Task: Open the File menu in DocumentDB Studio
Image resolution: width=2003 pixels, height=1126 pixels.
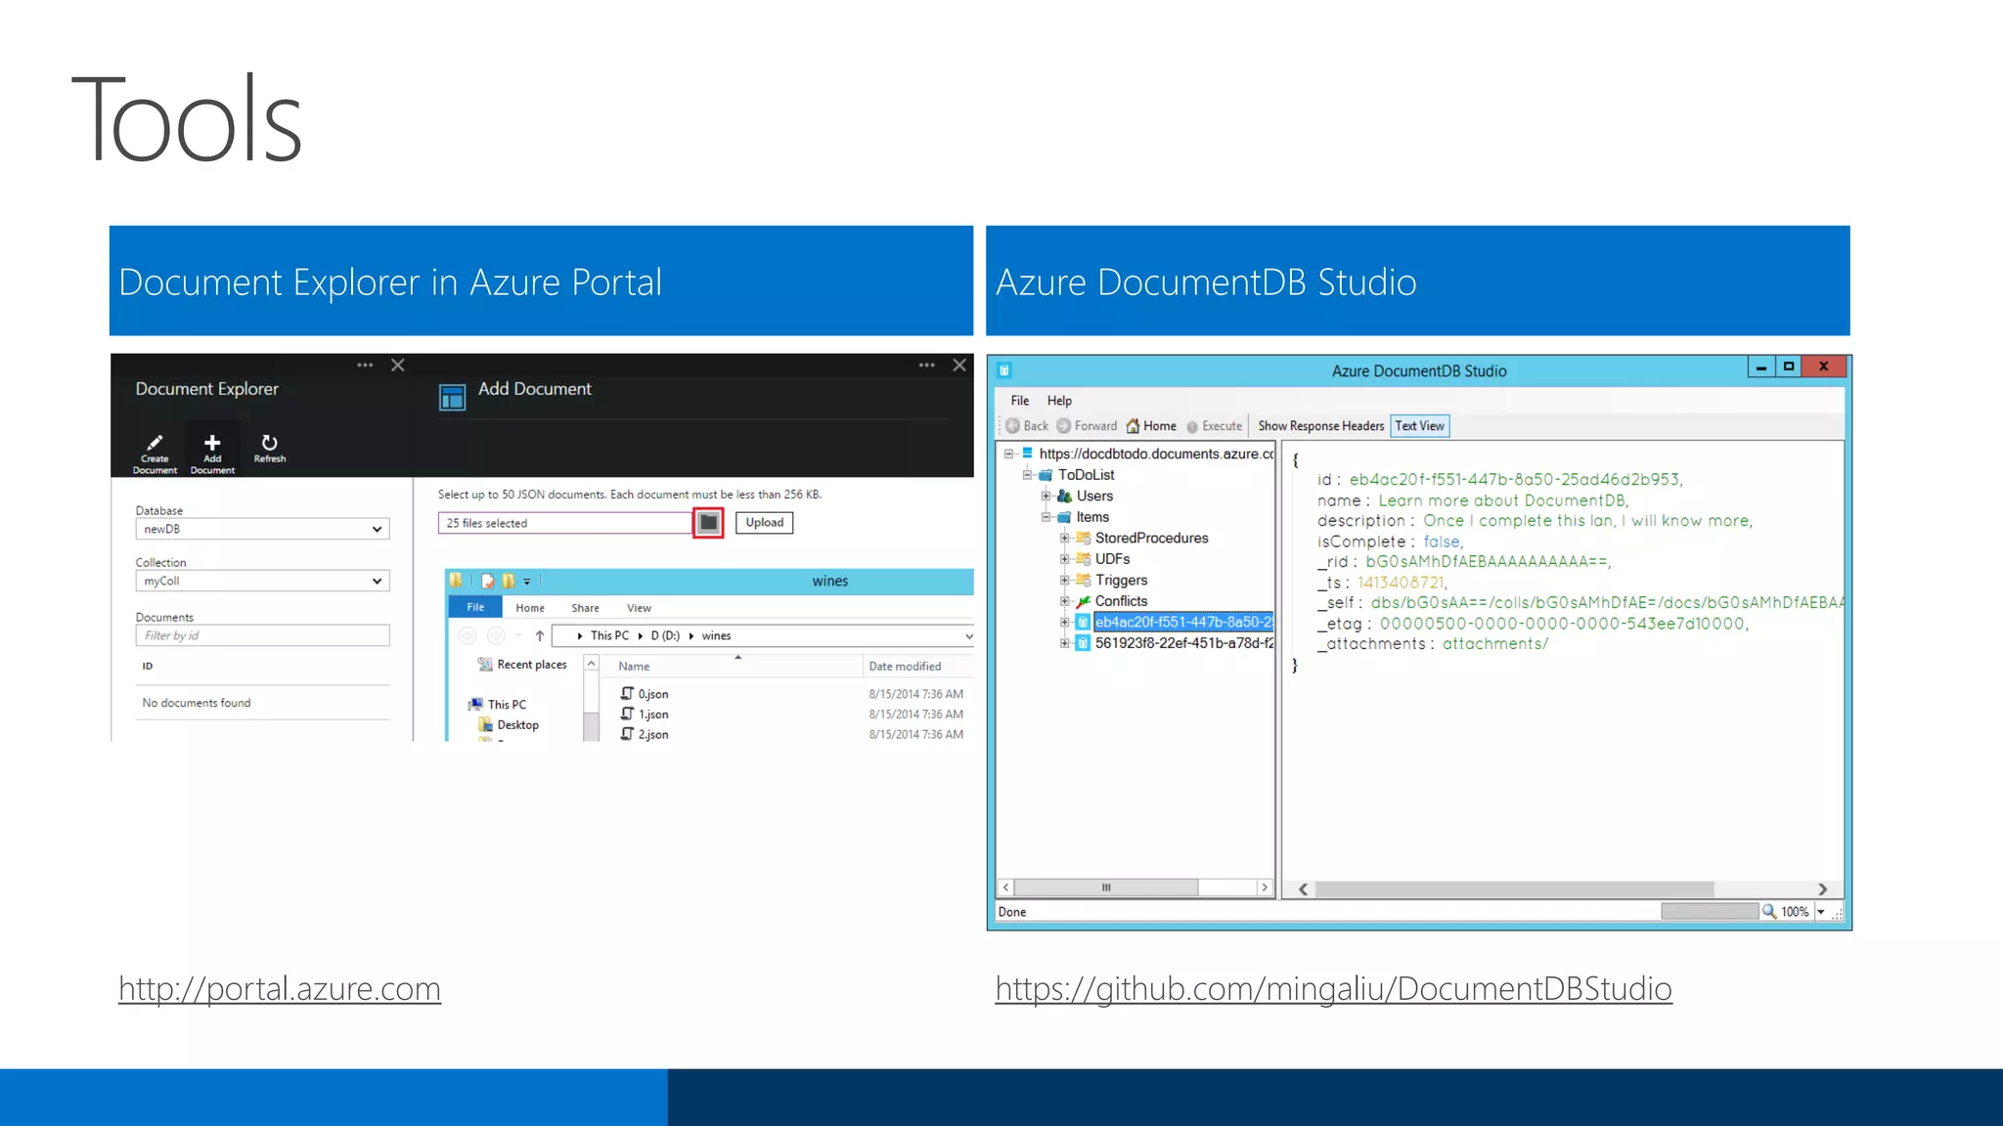Action: pyautogui.click(x=1020, y=401)
